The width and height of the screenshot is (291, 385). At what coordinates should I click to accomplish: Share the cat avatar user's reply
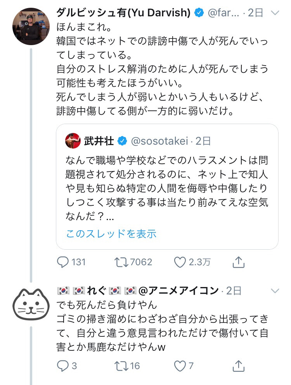click(x=239, y=366)
